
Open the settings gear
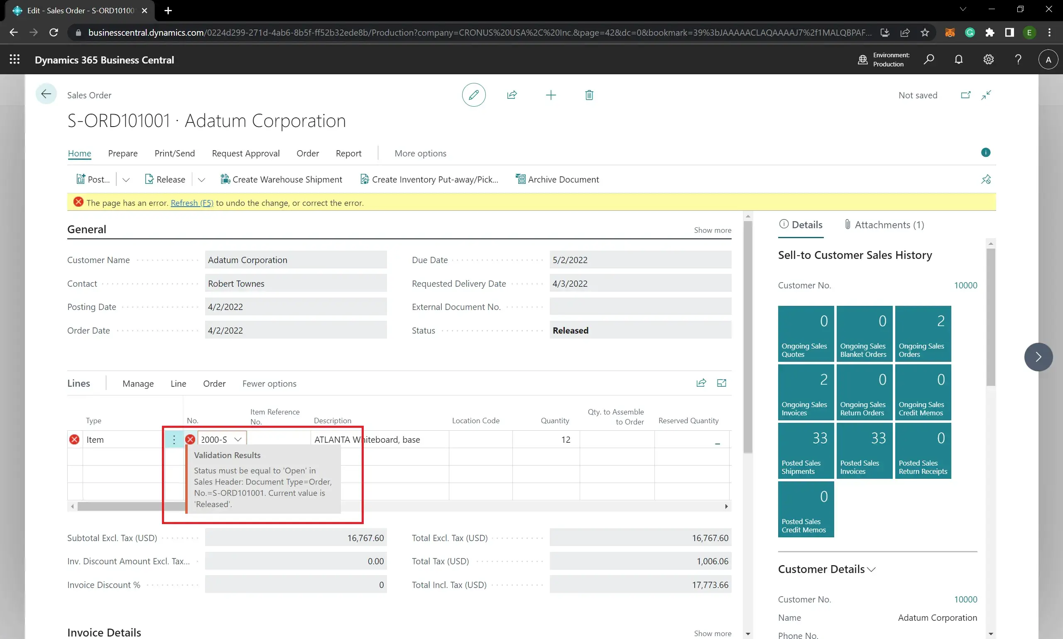pos(988,59)
